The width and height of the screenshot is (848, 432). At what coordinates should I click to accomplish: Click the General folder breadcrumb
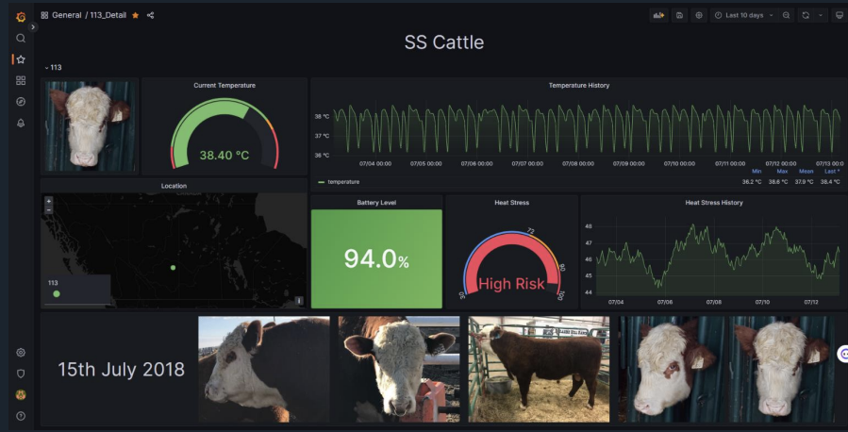coord(66,15)
